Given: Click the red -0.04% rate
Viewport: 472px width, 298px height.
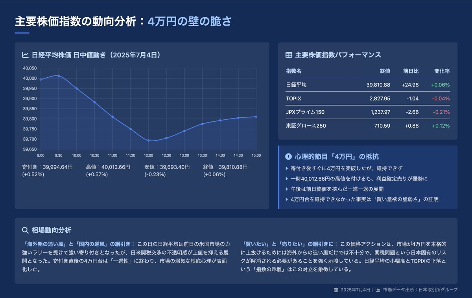Looking at the screenshot, I should [x=441, y=99].
